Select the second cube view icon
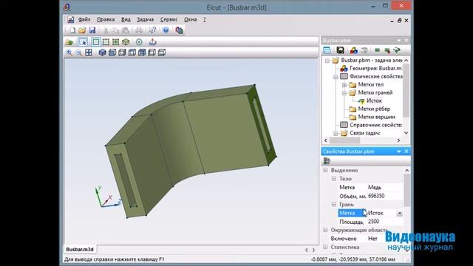 pos(112,52)
